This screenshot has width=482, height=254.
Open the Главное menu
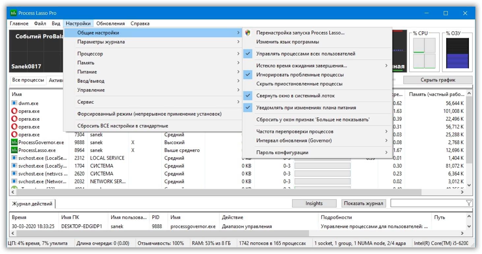tap(19, 23)
